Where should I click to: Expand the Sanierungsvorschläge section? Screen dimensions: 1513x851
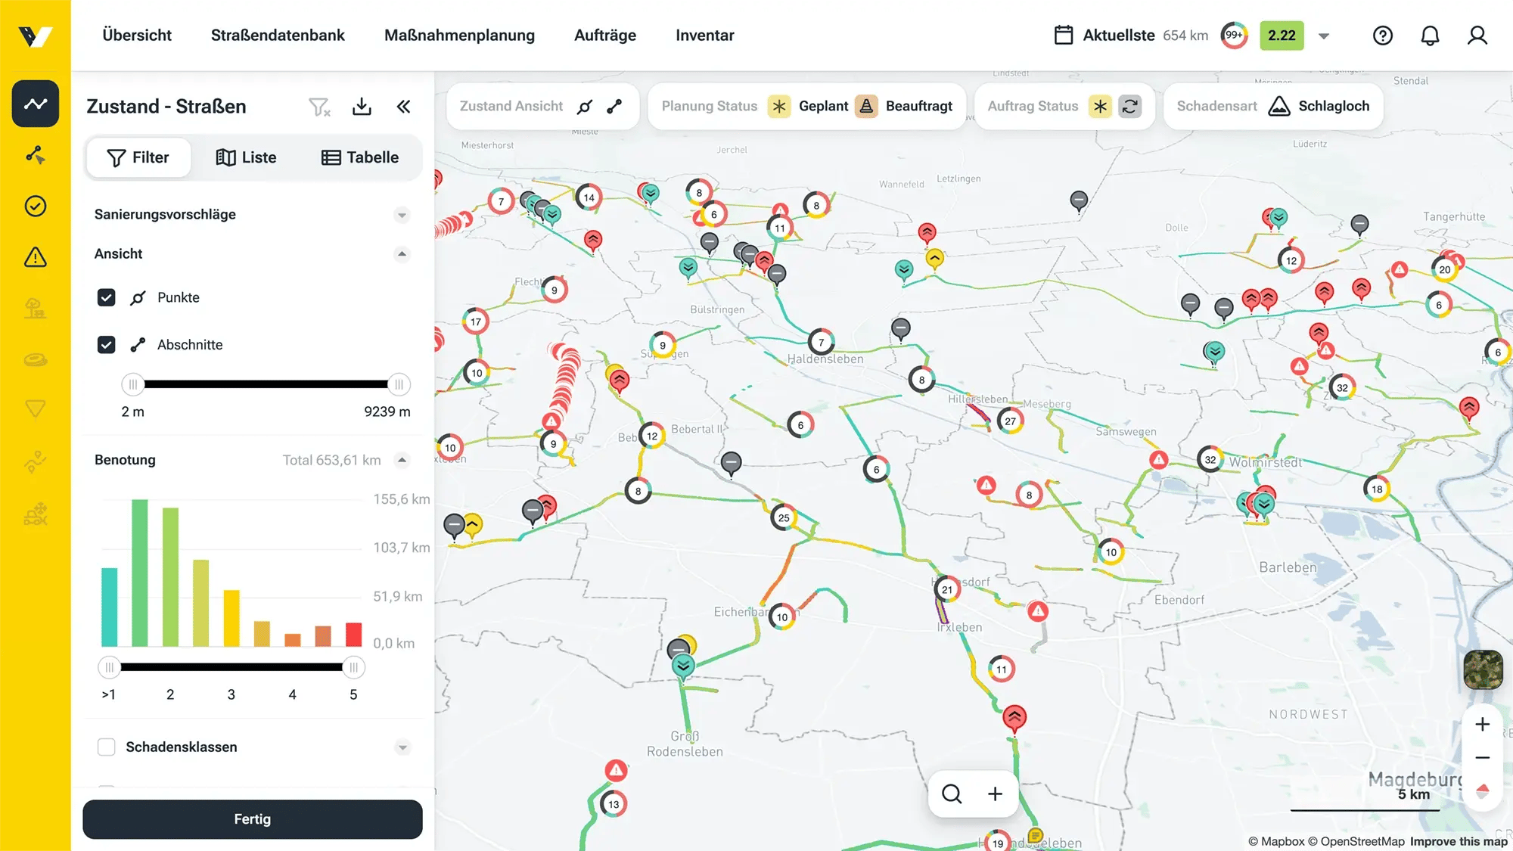tap(402, 215)
